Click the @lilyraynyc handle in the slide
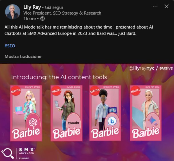The height and width of the screenshot is (161, 174). pos(141,68)
